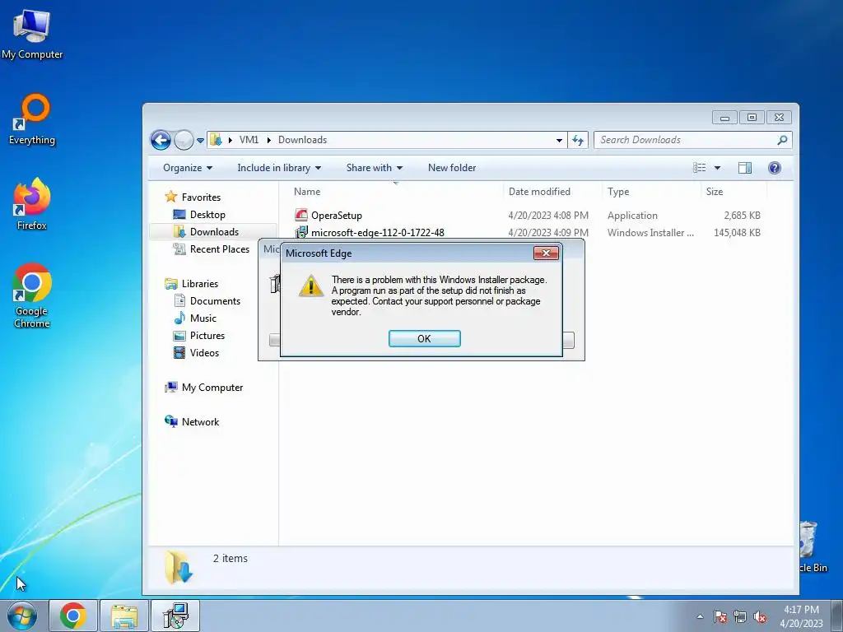843x632 pixels.
Task: Open Downloads in Favorites sidebar
Action: [214, 231]
